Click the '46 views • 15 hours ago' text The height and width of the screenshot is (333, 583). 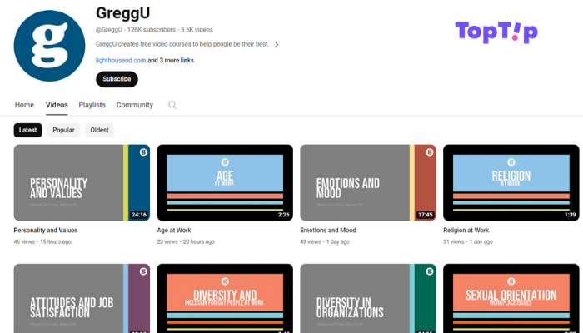tap(42, 241)
